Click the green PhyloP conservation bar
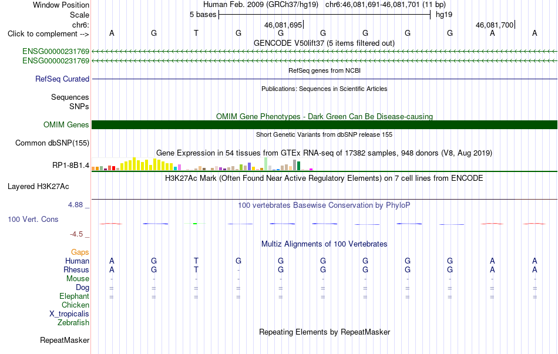Viewport: 558px width, 354px height. click(195, 224)
